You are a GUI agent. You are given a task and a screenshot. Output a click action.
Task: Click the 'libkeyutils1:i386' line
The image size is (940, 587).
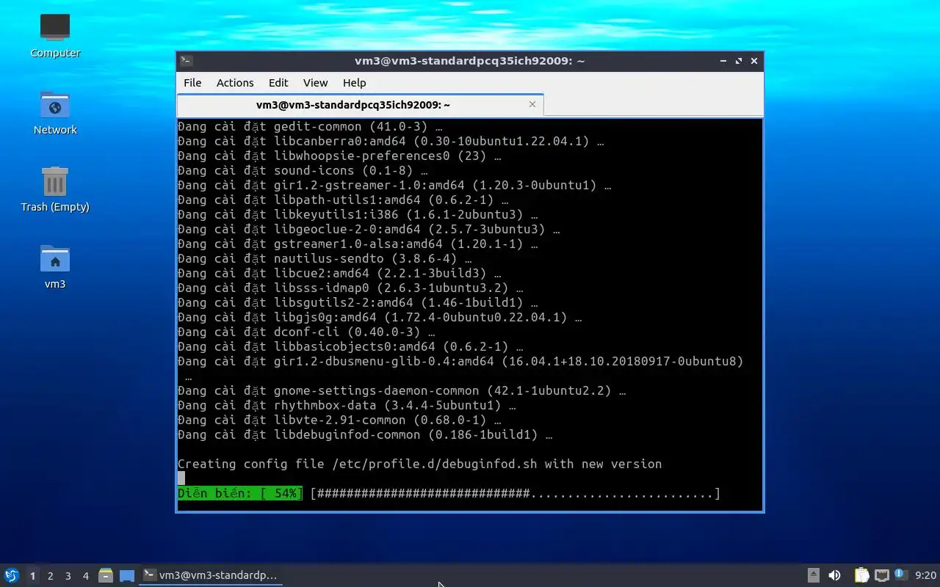pos(358,214)
